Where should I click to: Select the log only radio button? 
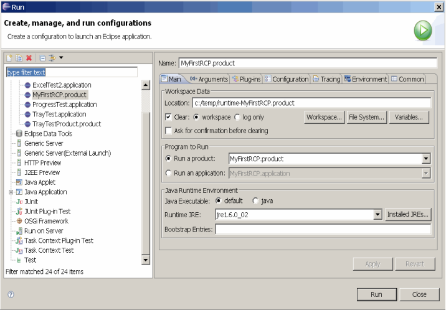237,117
